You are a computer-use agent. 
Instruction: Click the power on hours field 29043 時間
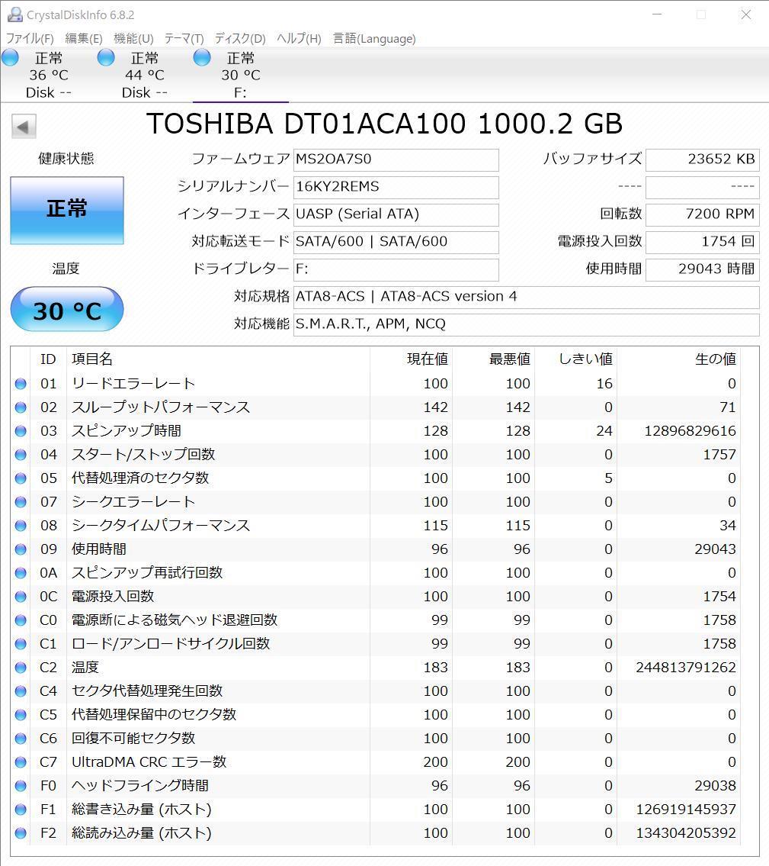click(702, 269)
